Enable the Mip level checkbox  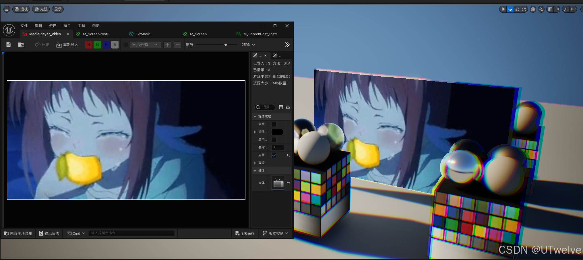pyautogui.click(x=126, y=45)
